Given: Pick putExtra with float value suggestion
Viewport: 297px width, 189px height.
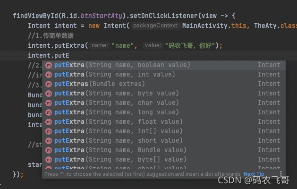Looking at the screenshot, I should (164, 122).
